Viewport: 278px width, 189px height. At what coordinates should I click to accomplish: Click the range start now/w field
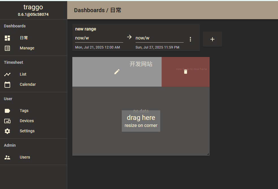tap(99, 38)
